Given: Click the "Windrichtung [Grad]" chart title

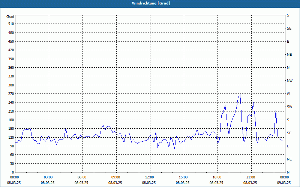Looking at the screenshot, I should click(x=151, y=3).
